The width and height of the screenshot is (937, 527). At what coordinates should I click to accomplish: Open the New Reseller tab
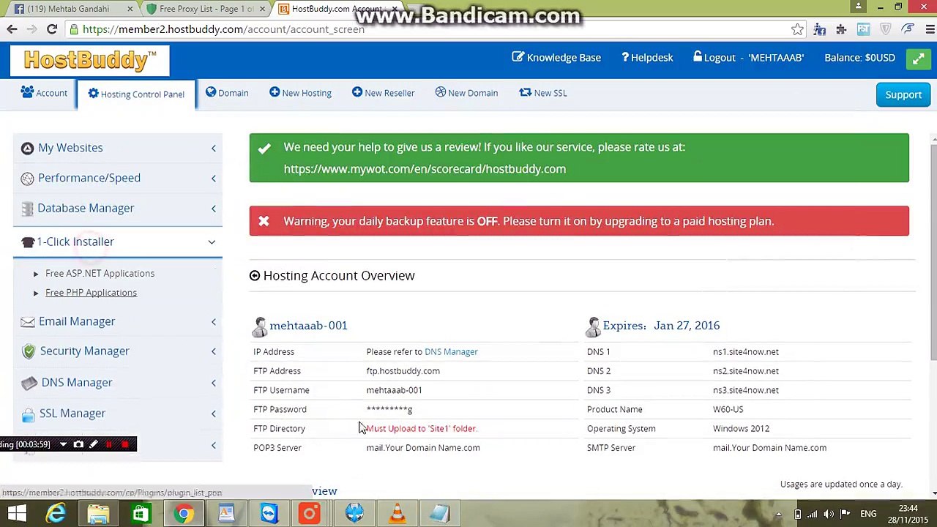click(x=383, y=93)
